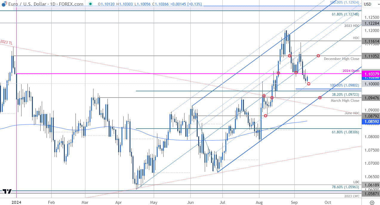Click the 78.60% (1.05963) label
Viewport: 380px width, 205px height.
[x=345, y=187]
